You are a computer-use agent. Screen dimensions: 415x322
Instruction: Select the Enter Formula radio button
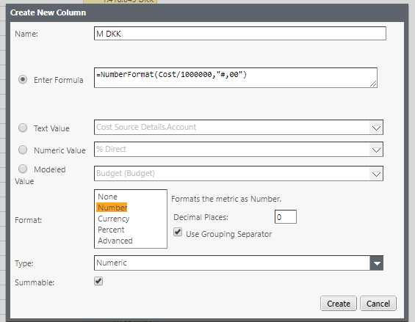pyautogui.click(x=23, y=79)
